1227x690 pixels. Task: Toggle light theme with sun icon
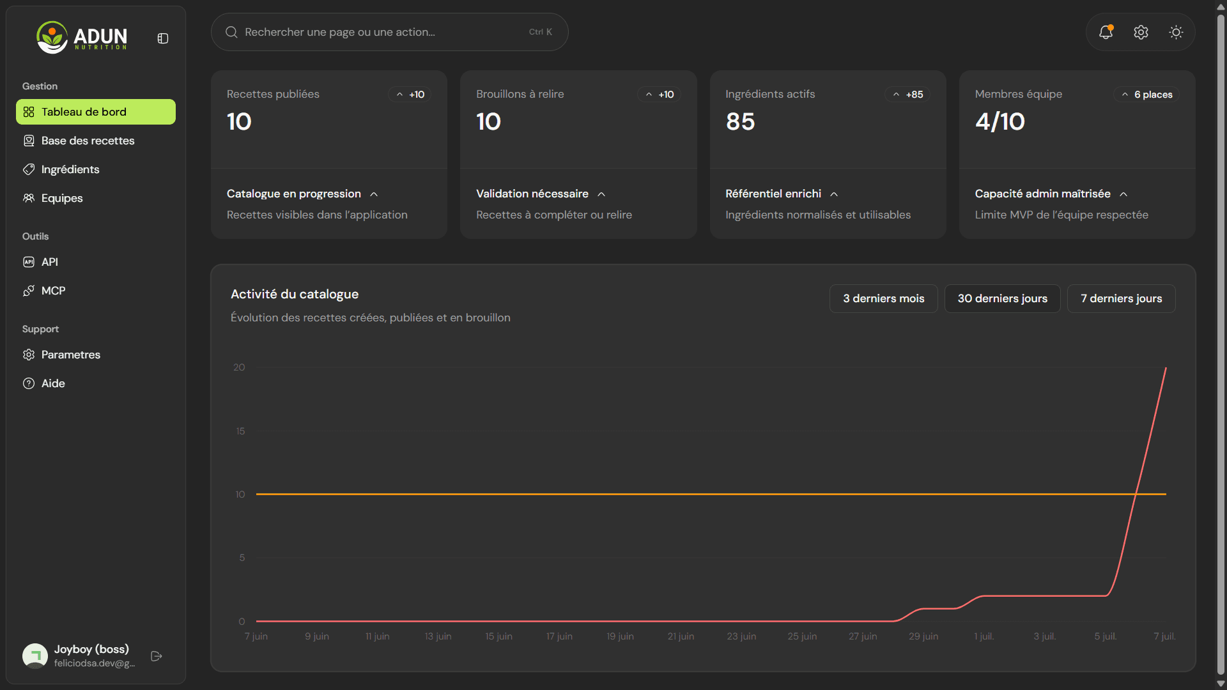point(1176,32)
